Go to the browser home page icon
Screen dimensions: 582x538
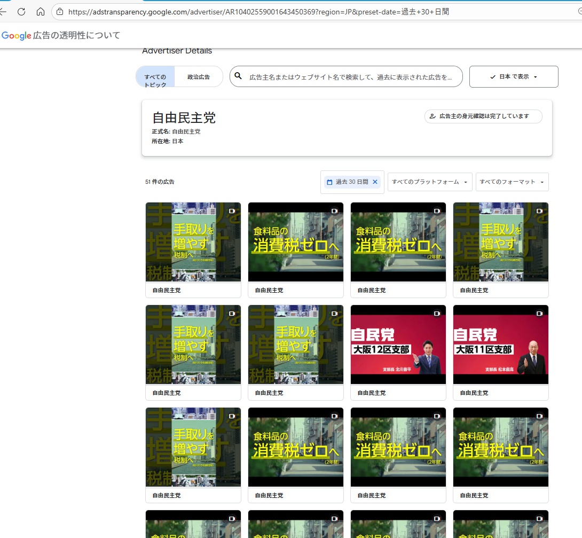pyautogui.click(x=41, y=12)
